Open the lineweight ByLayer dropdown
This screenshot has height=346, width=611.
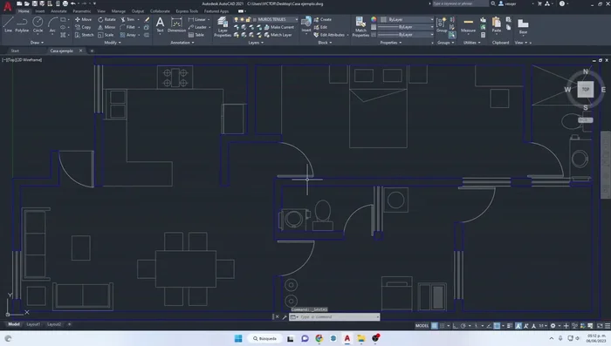[x=405, y=27]
